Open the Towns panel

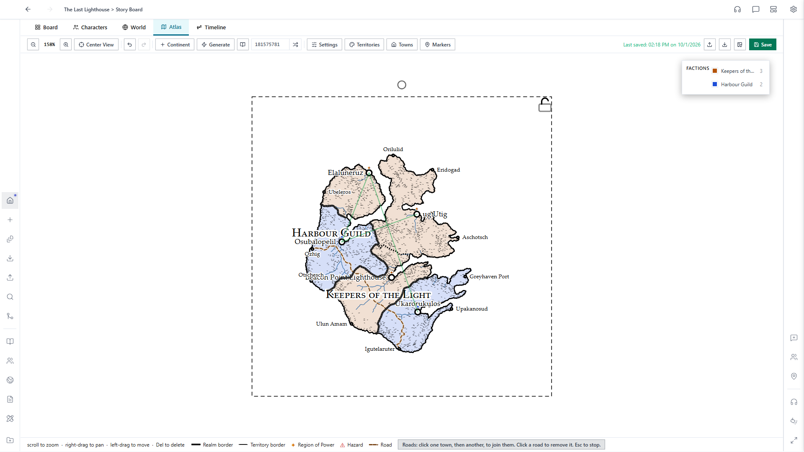pyautogui.click(x=402, y=45)
